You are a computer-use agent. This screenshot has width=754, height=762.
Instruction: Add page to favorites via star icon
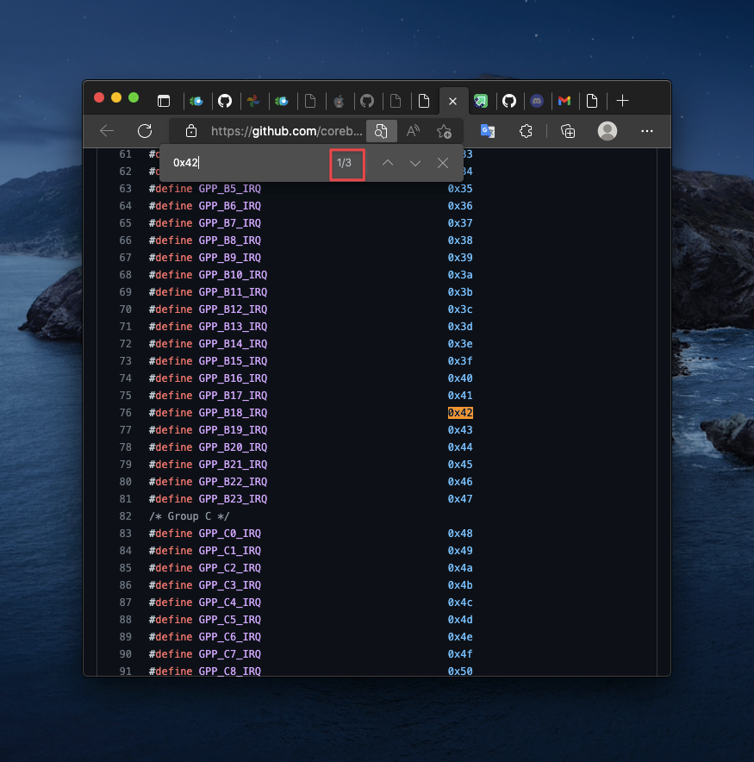tap(444, 131)
